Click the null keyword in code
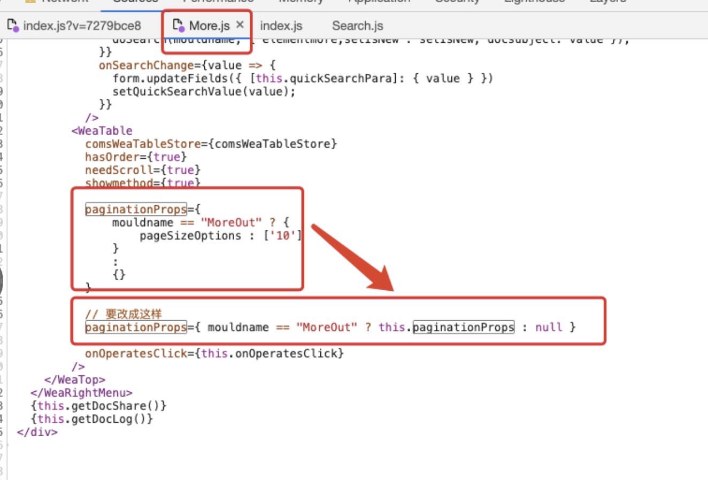Screen dimensions: 708x480 [549, 327]
